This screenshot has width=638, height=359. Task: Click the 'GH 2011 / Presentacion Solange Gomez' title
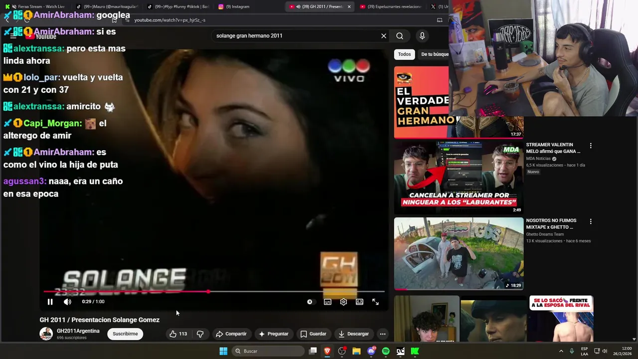pyautogui.click(x=100, y=320)
